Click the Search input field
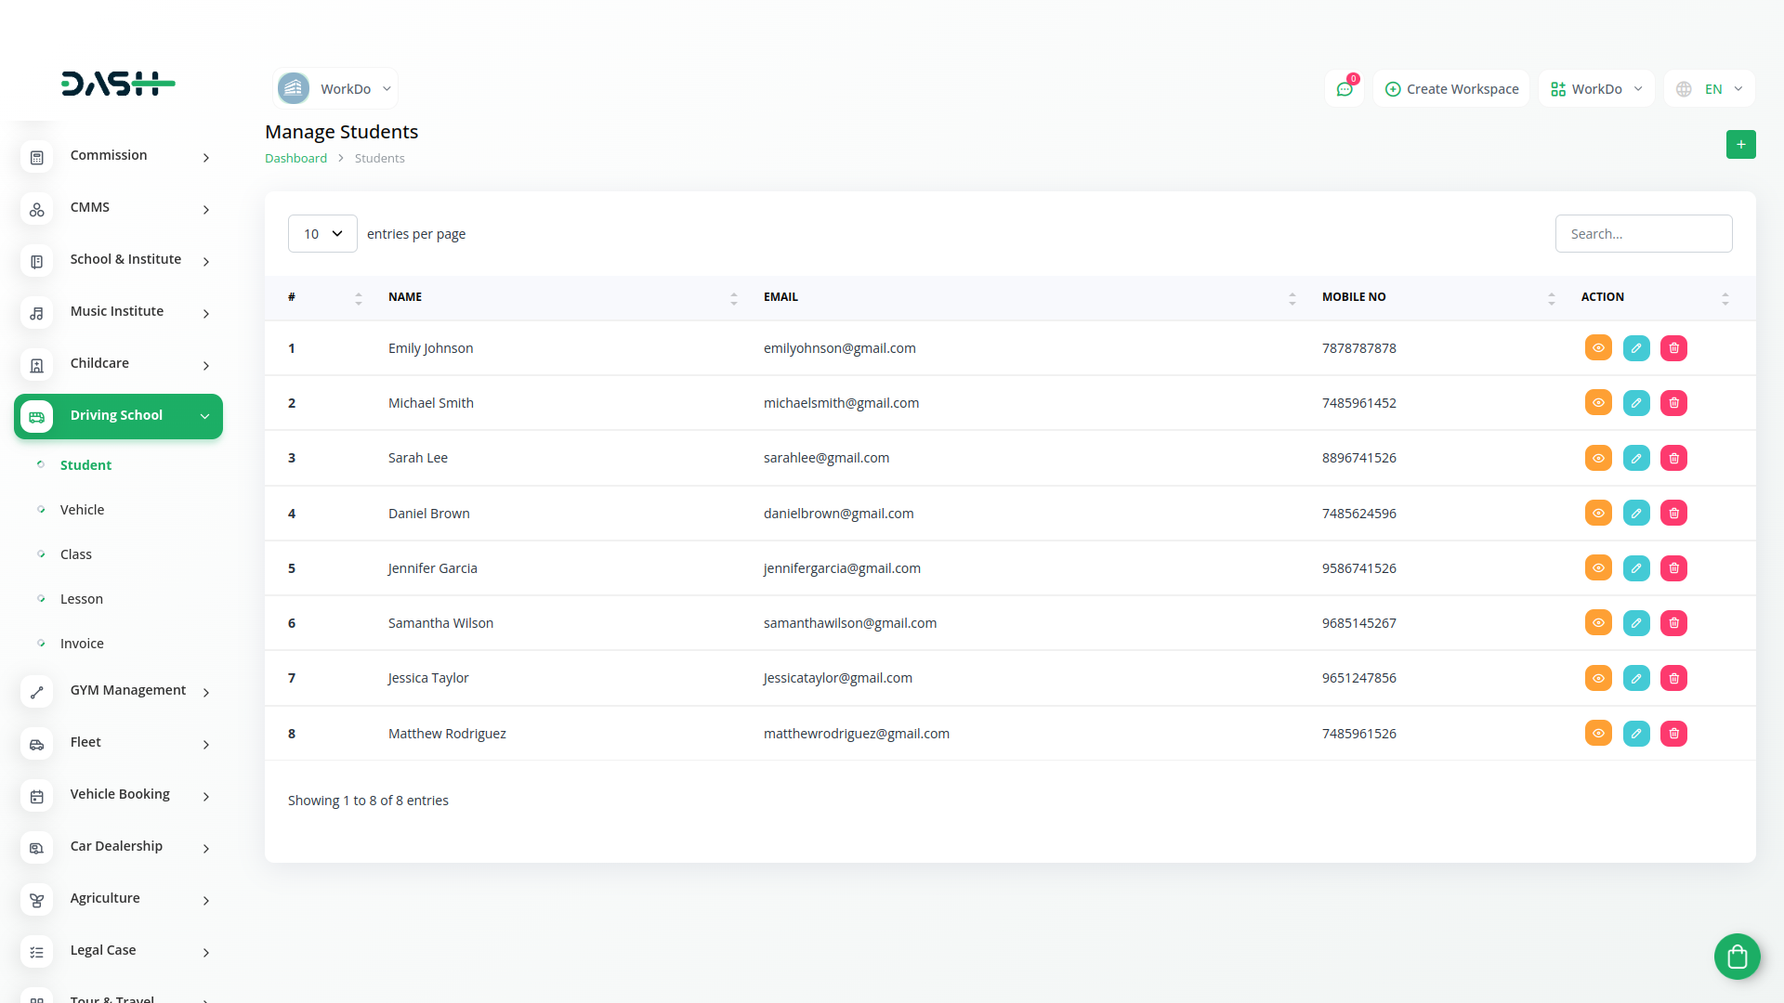 coord(1643,234)
